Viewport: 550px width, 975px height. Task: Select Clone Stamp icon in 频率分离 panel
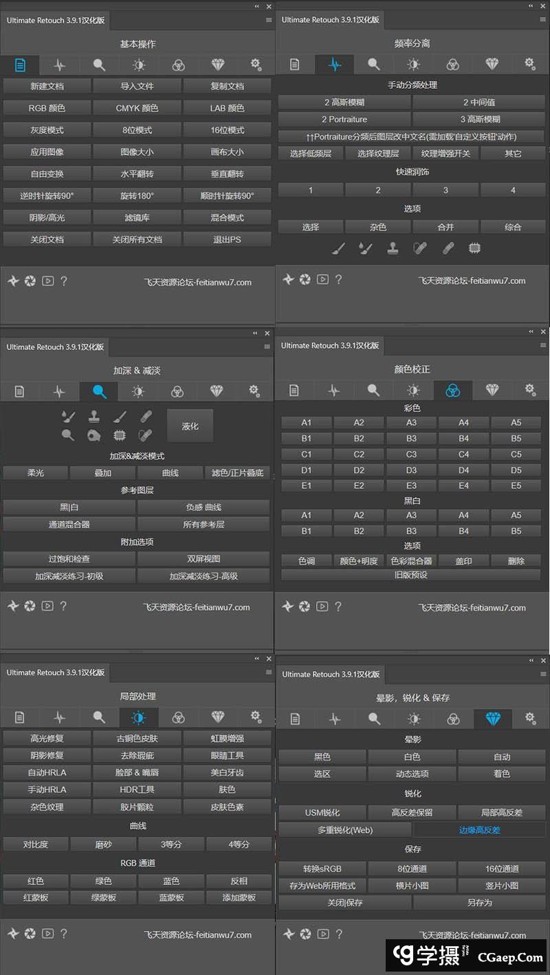tap(393, 248)
